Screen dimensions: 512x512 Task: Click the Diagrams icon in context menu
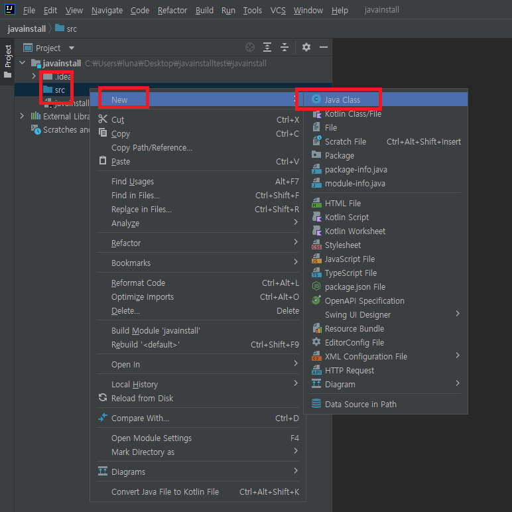(x=103, y=471)
